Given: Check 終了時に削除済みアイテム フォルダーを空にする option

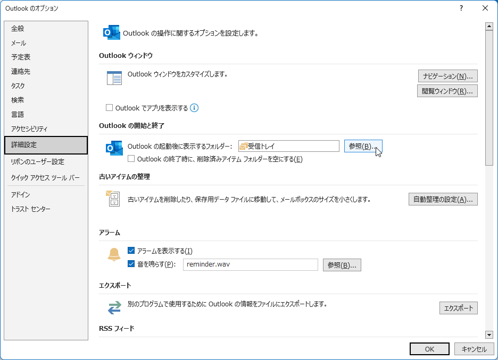Looking at the screenshot, I should (x=131, y=158).
